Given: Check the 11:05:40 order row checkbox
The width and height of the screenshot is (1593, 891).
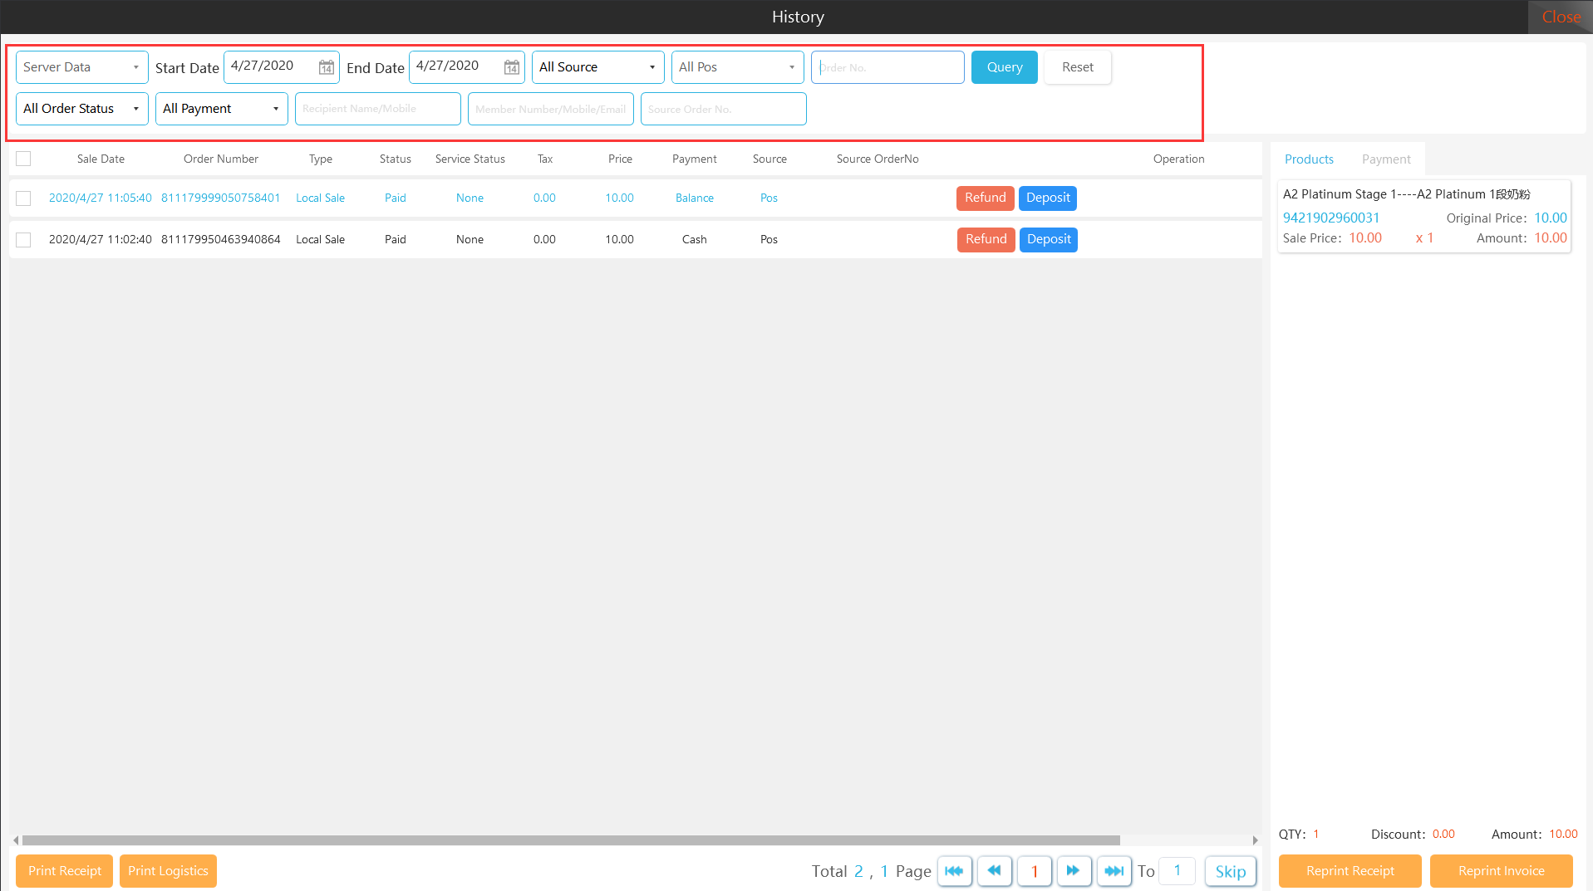Looking at the screenshot, I should click(x=23, y=198).
